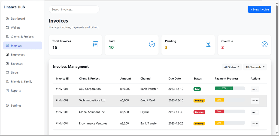
Task: Click the Pending hourglass icon
Action: (208, 44)
